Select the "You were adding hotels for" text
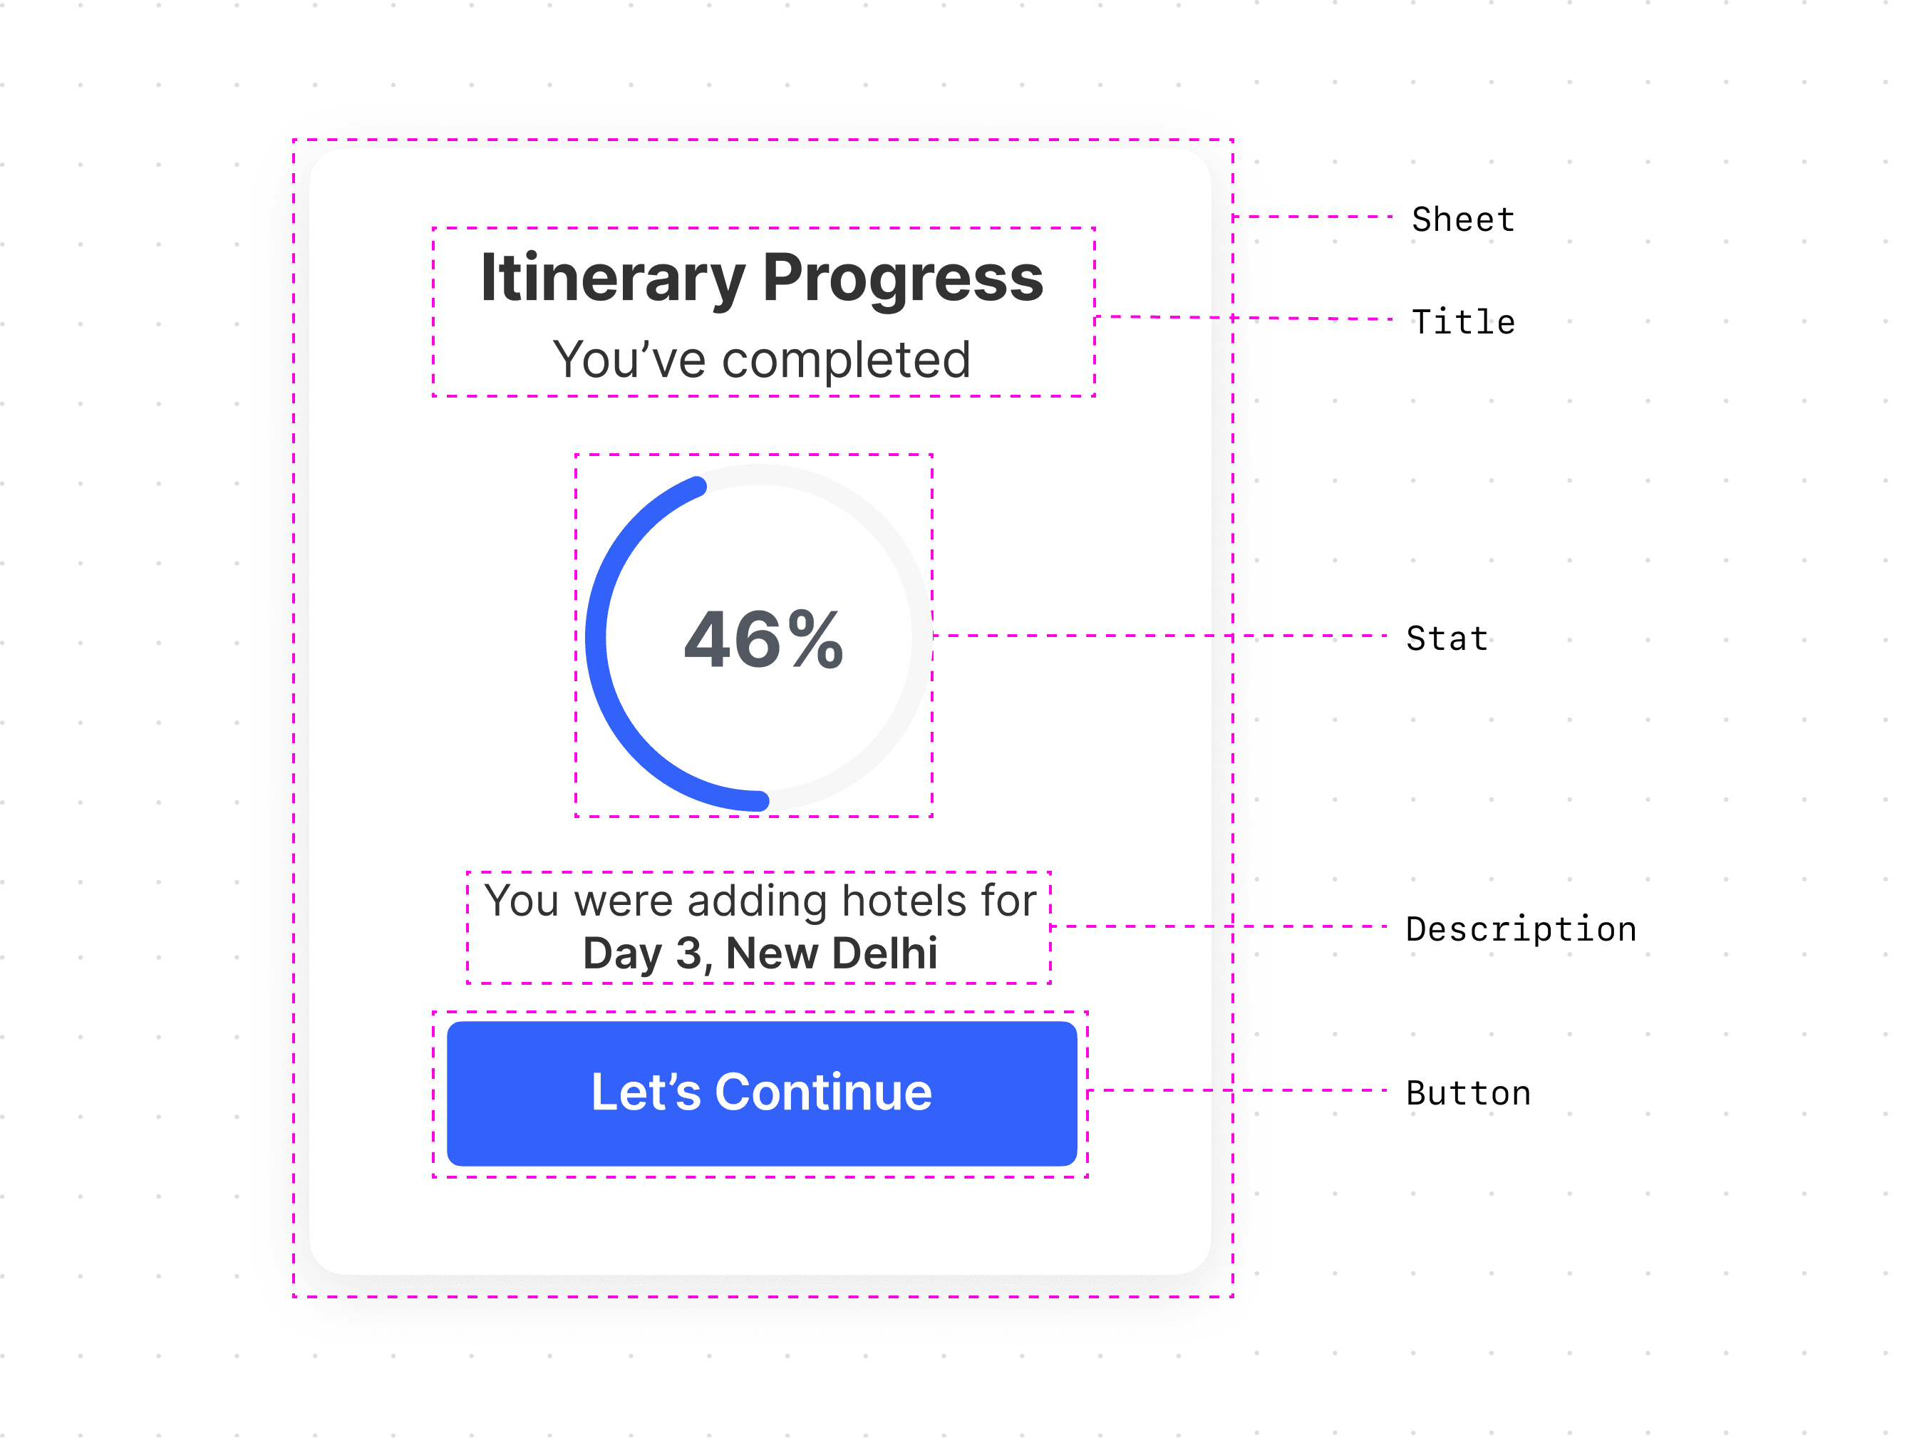 point(759,901)
